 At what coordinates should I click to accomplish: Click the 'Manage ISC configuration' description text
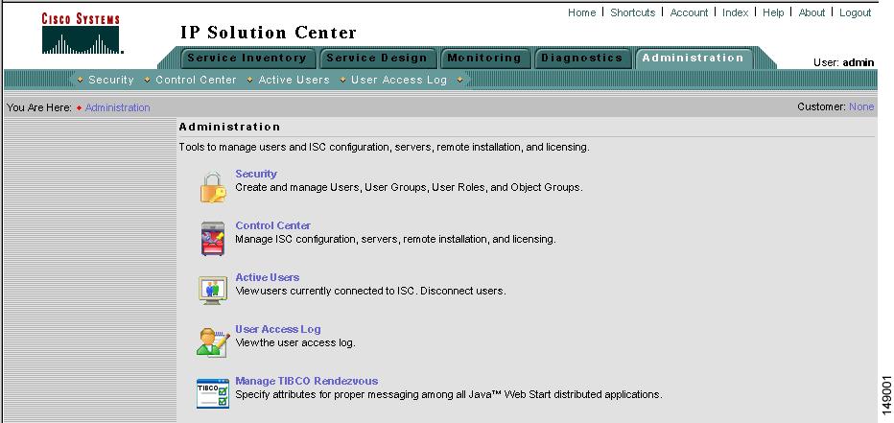[x=396, y=239]
